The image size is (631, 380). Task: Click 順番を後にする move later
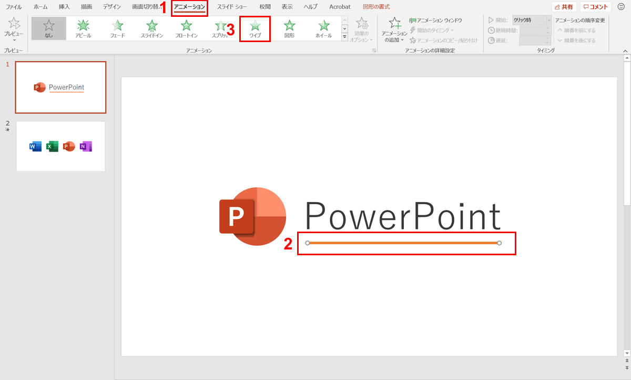(576, 40)
